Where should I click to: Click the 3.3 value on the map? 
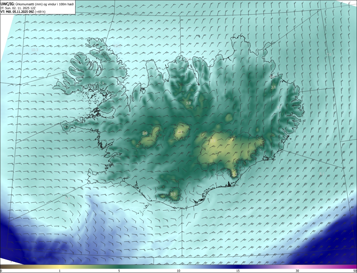pos(173,194)
